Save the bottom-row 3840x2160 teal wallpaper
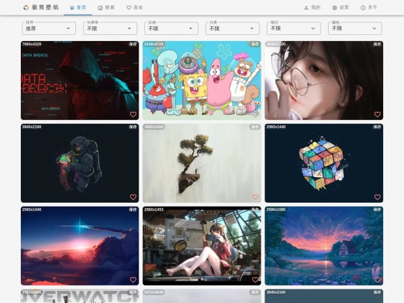Image resolution: width=404 pixels, height=303 pixels. point(377,292)
